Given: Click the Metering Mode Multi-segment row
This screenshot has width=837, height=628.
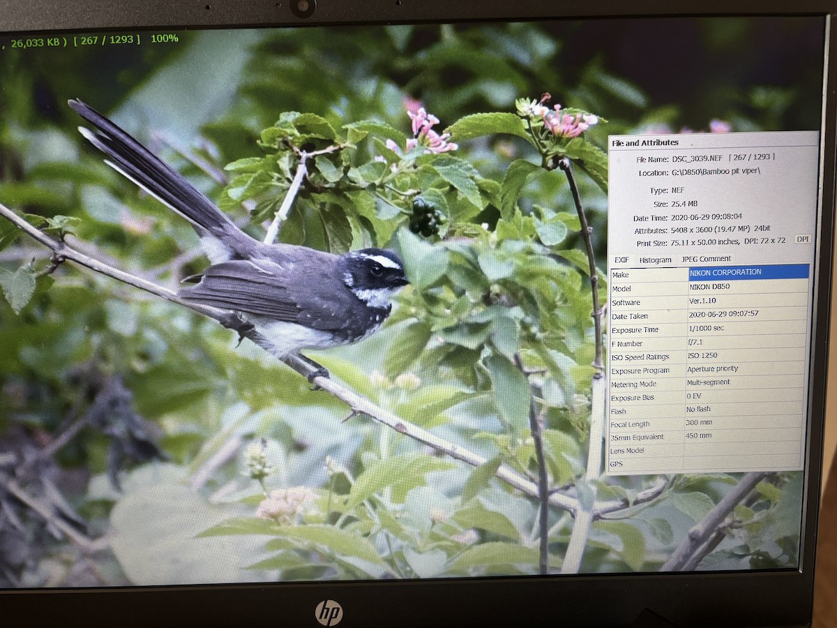Looking at the screenshot, I should coord(709,382).
